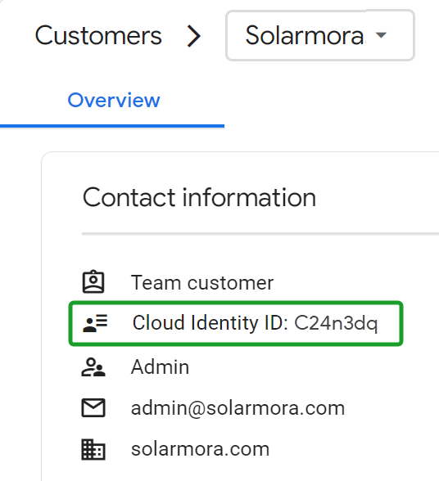Click the blue underline beneath Overview
The width and height of the screenshot is (439, 481).
[x=112, y=126]
